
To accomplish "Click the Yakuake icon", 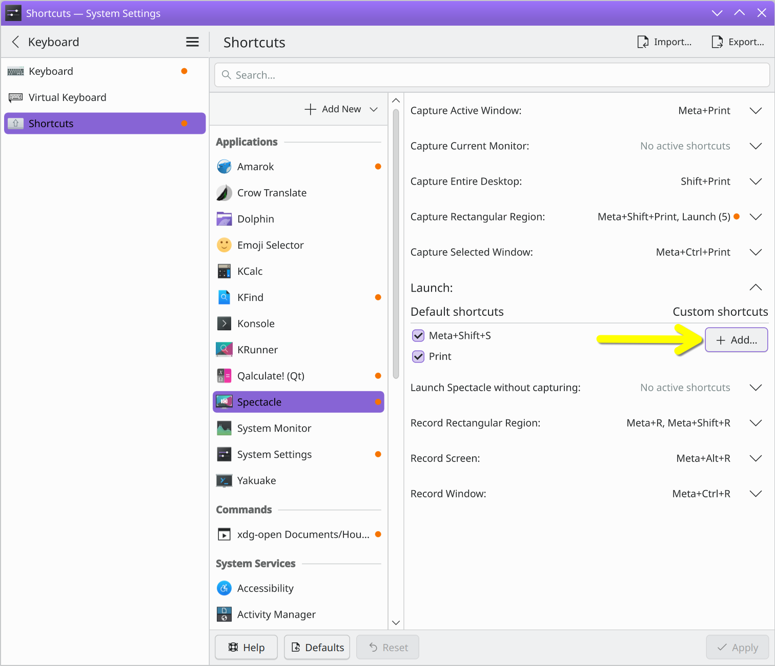I will pyautogui.click(x=224, y=480).
